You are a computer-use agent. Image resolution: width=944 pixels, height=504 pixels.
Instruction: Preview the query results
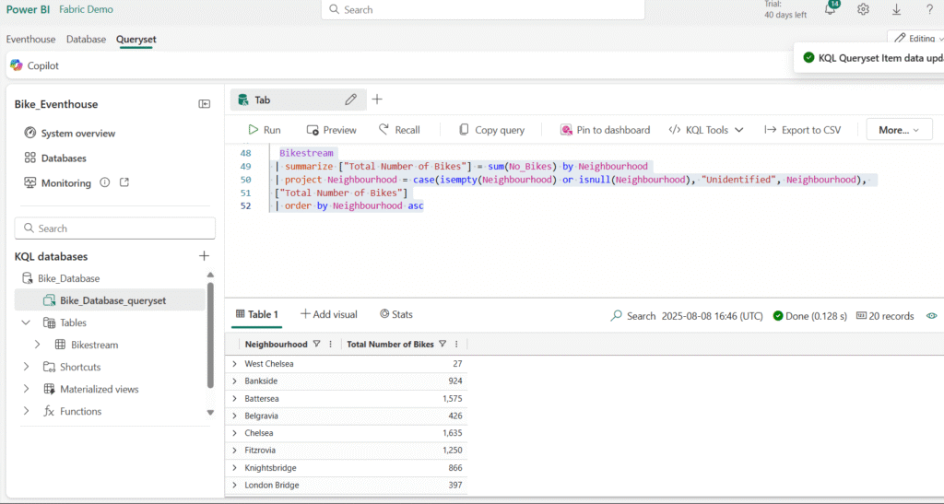coord(332,130)
